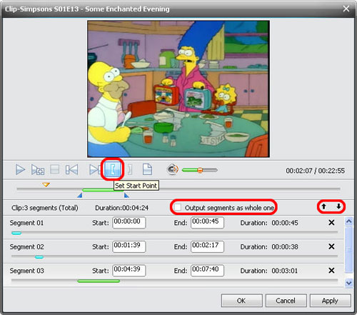Click Segment 01 End time field

207,222
